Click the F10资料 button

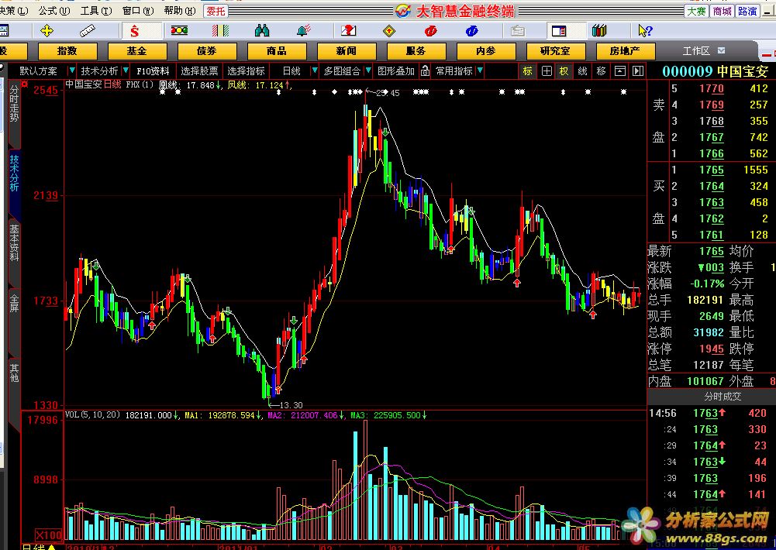(x=153, y=71)
